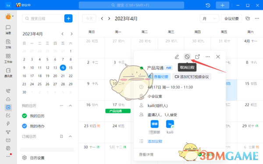The width and height of the screenshot is (263, 164).
Task: Click the app ka logo in title bar
Action: tap(8, 5)
